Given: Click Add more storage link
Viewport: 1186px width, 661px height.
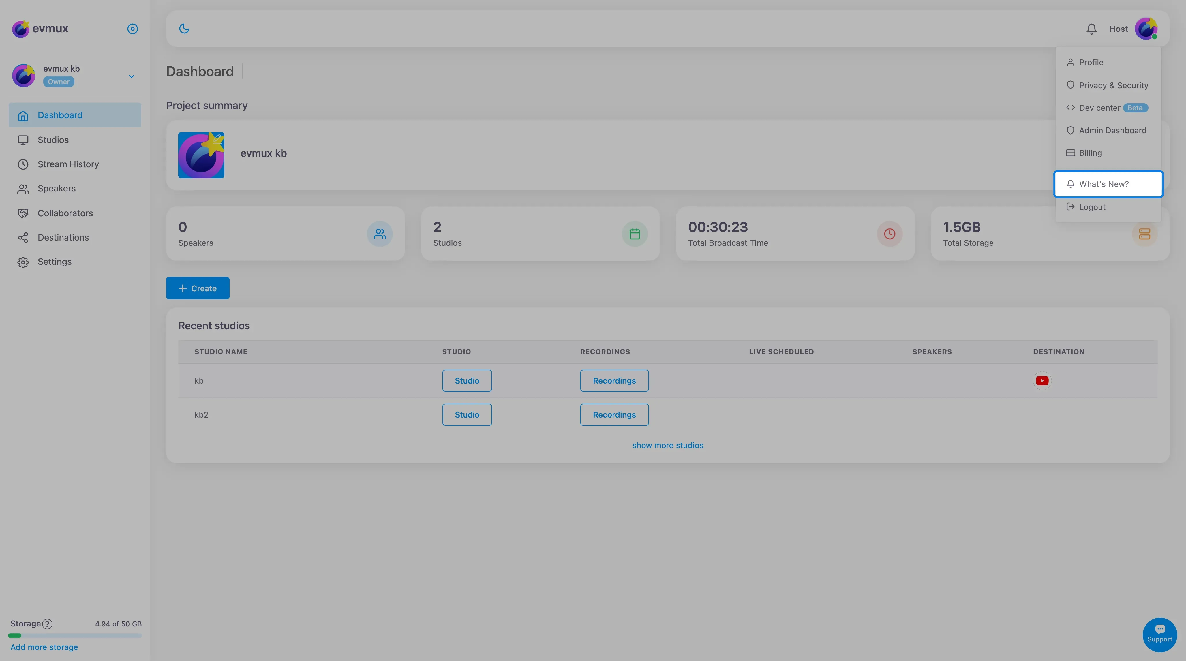Looking at the screenshot, I should coord(44,647).
